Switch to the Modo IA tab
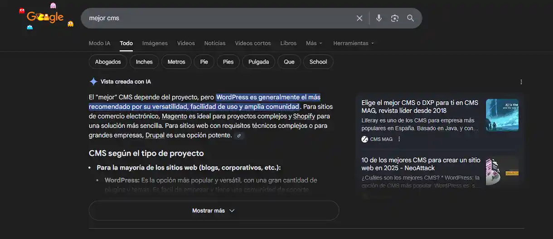 coord(99,43)
